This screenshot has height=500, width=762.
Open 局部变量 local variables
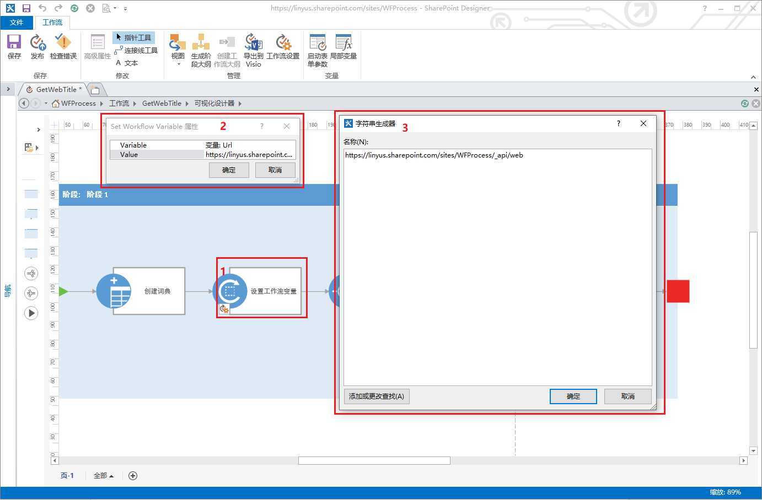point(344,47)
